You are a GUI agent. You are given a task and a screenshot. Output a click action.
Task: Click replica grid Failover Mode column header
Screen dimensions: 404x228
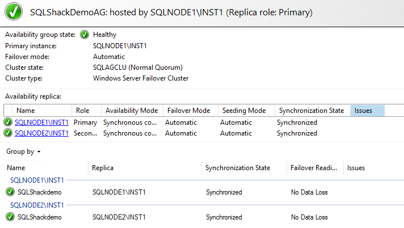[x=188, y=111]
